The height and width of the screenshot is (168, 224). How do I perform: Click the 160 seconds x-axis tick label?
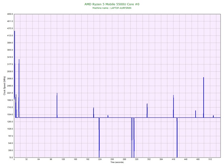click(76, 159)
